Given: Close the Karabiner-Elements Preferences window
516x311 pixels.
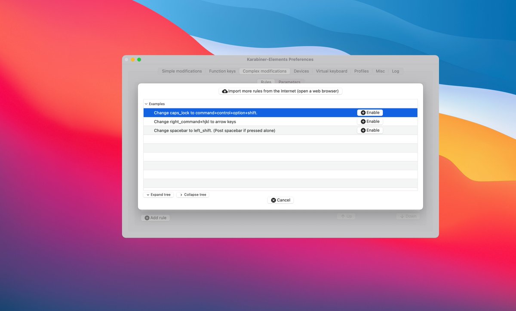Looking at the screenshot, I should click(126, 59).
